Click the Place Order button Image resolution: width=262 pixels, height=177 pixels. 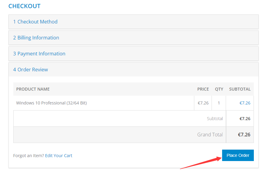pos(238,155)
